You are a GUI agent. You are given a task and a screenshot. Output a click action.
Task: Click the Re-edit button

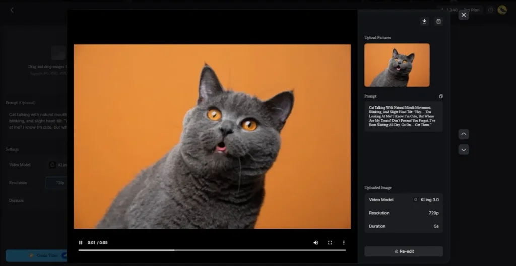pos(404,251)
